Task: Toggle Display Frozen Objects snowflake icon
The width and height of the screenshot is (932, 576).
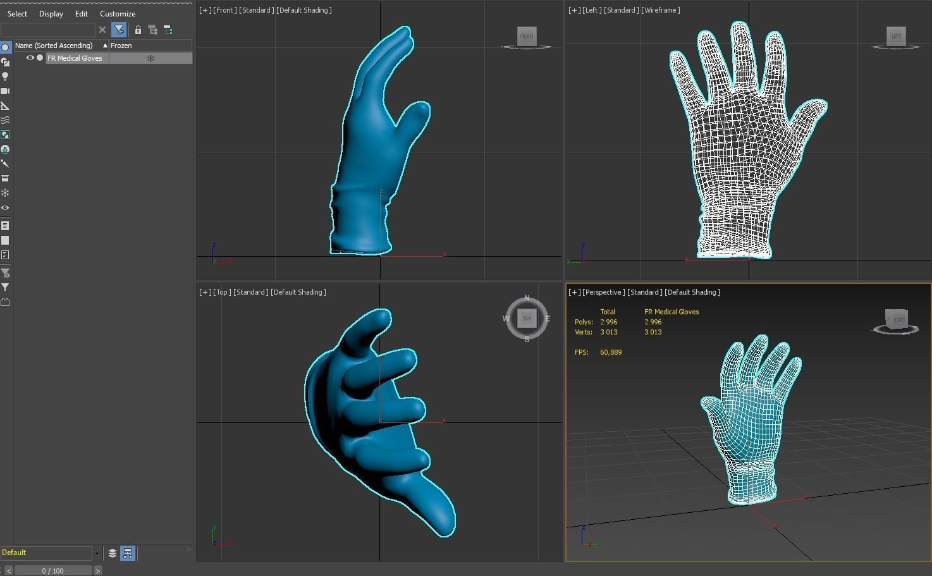Action: point(5,193)
